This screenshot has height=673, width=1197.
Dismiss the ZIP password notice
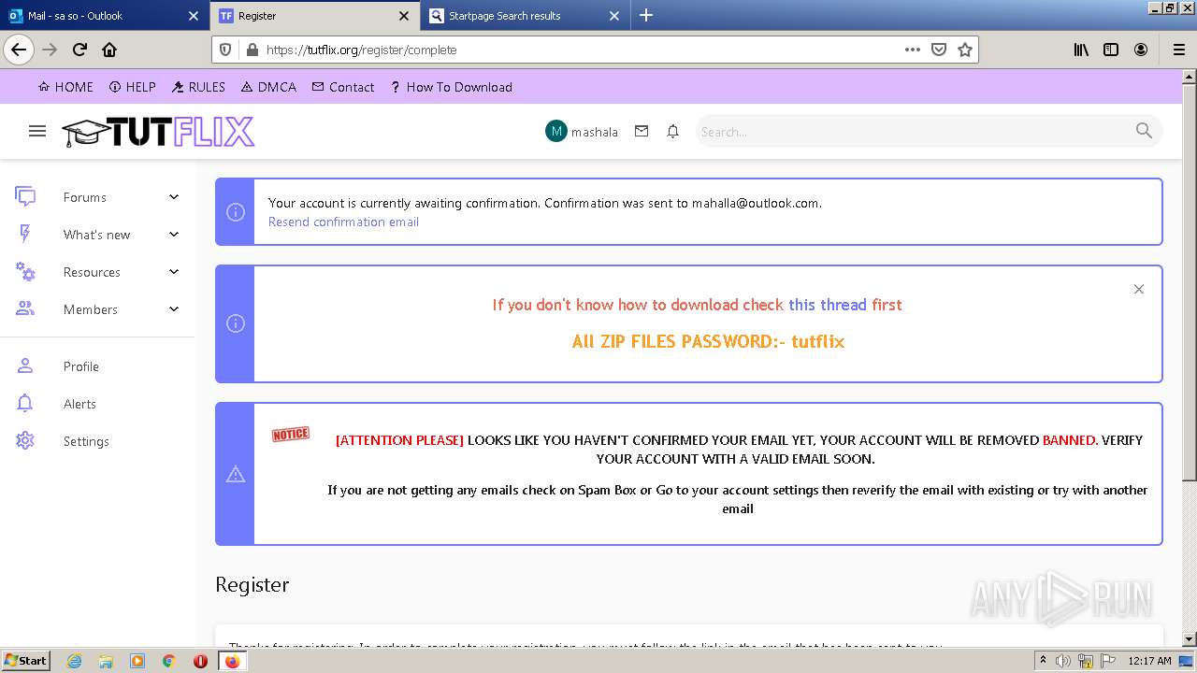tap(1139, 289)
